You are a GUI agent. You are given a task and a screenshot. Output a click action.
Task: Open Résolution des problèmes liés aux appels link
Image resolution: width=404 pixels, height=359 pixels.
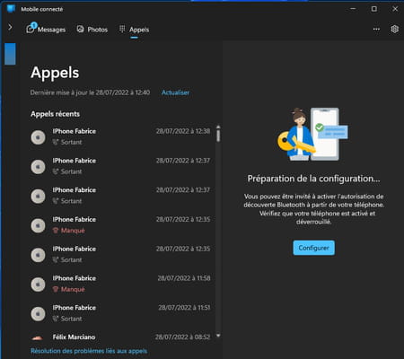pyautogui.click(x=89, y=351)
